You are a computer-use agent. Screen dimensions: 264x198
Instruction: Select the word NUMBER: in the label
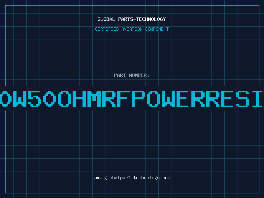[139, 75]
